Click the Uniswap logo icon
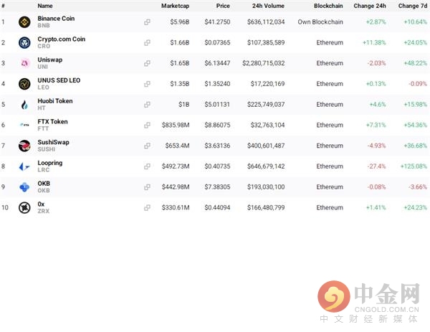 tap(24, 63)
